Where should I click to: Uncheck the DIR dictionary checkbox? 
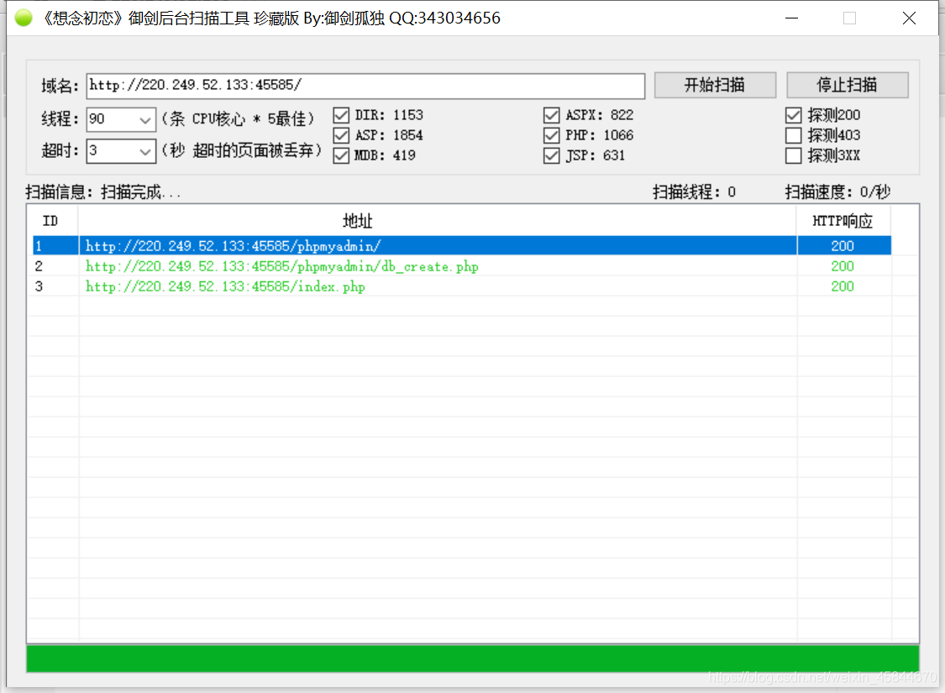(341, 115)
